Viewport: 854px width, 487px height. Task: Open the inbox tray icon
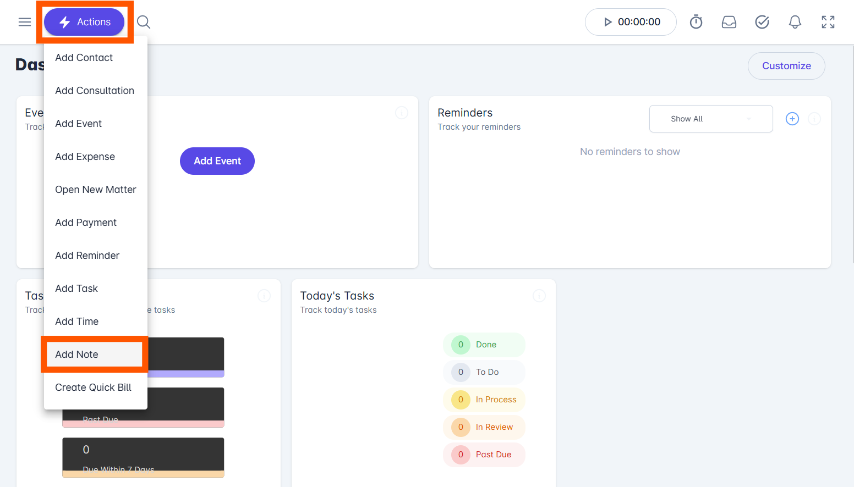point(729,22)
